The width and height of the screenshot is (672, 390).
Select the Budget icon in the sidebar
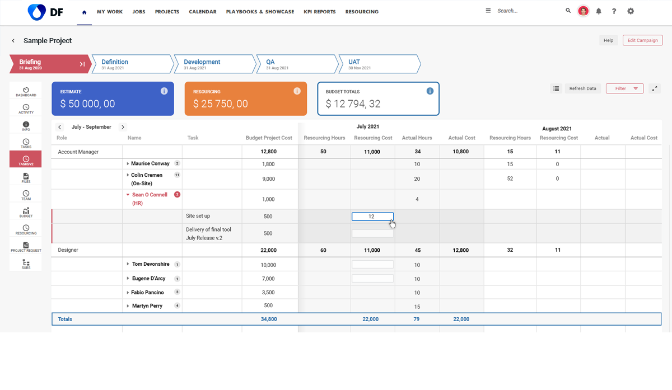tap(25, 212)
